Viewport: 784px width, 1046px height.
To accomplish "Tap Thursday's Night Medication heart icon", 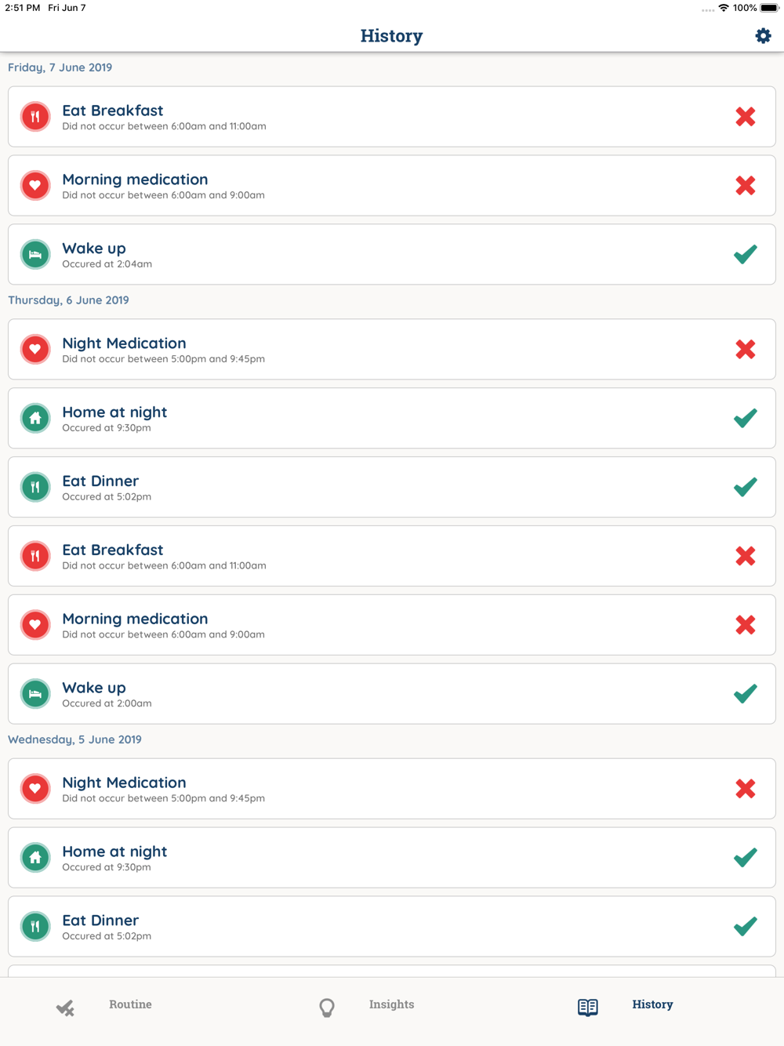I will coord(35,350).
